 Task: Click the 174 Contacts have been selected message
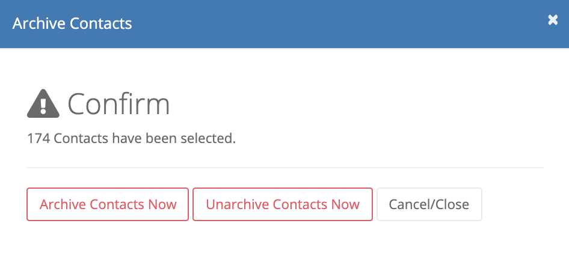point(131,138)
